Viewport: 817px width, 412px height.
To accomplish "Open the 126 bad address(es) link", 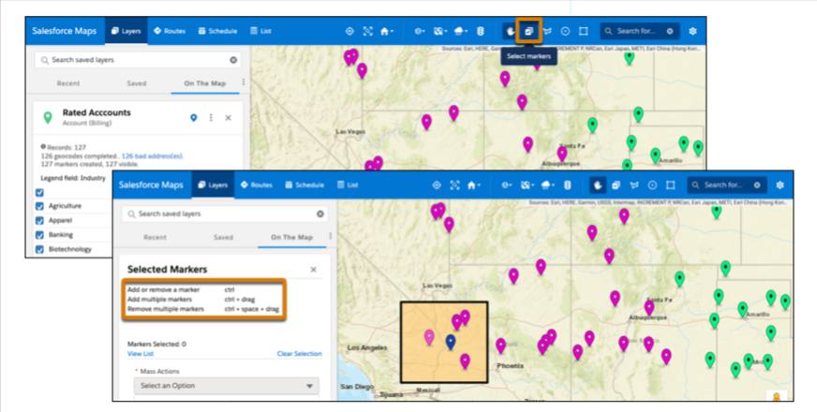I will [x=152, y=155].
